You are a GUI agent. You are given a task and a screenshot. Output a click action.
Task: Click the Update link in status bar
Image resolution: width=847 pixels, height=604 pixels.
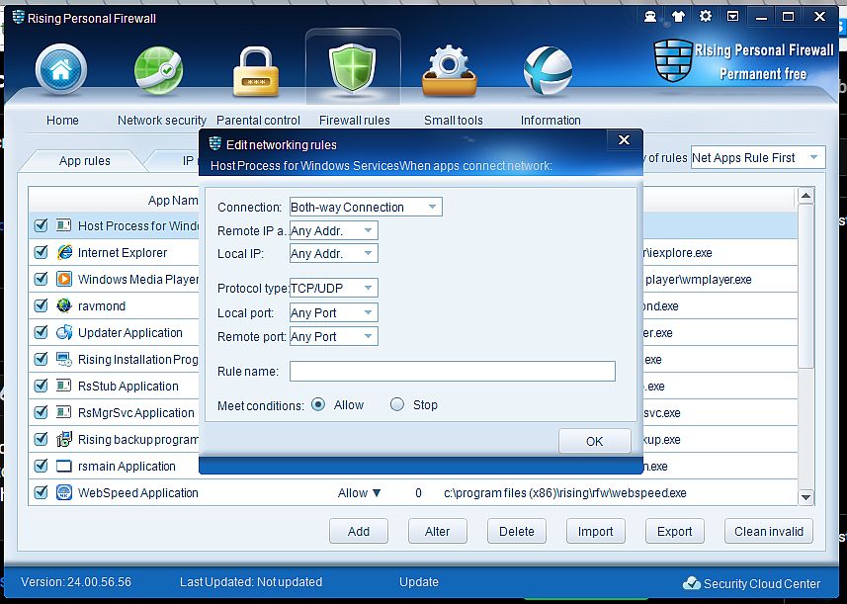pos(419,582)
